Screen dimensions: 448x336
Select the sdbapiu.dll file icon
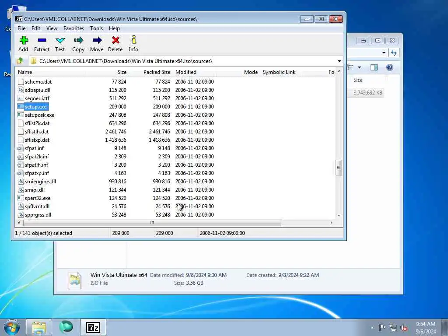(20, 90)
